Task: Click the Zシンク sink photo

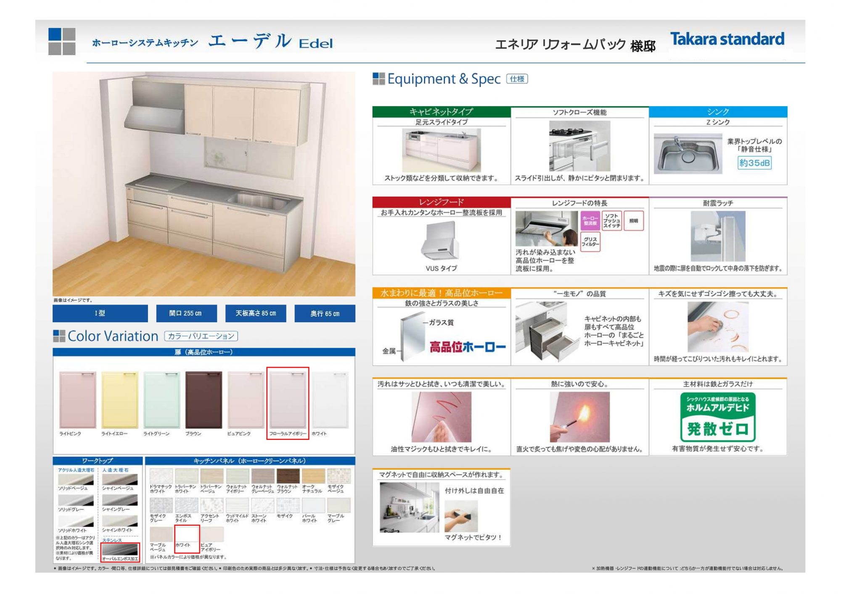Action: [688, 154]
